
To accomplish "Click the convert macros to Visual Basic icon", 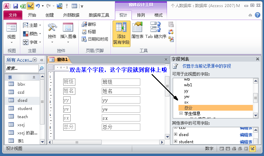I will tap(171, 39).
